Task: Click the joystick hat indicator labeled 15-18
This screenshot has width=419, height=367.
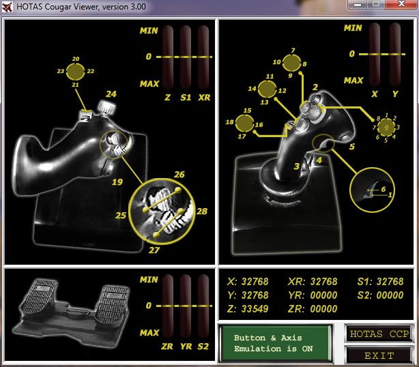Action: tap(244, 123)
